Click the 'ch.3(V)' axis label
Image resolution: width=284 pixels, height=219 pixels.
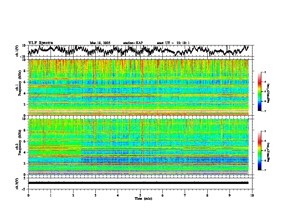point(17,184)
